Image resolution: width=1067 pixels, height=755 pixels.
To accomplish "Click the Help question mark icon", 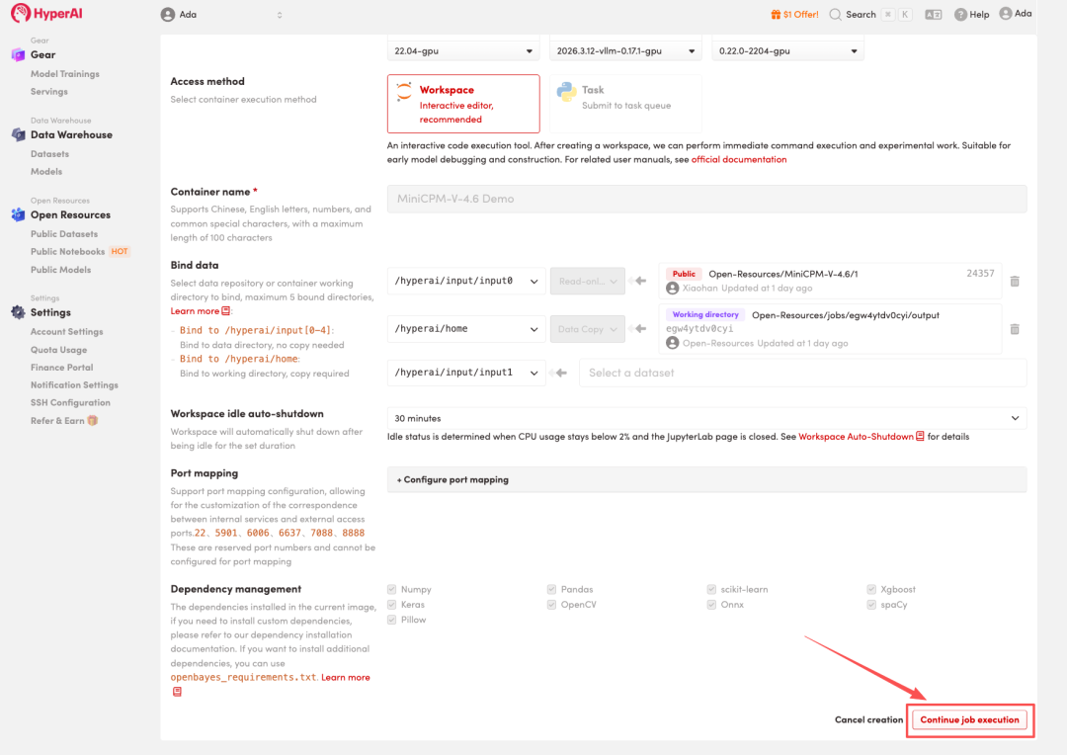I will (x=961, y=14).
